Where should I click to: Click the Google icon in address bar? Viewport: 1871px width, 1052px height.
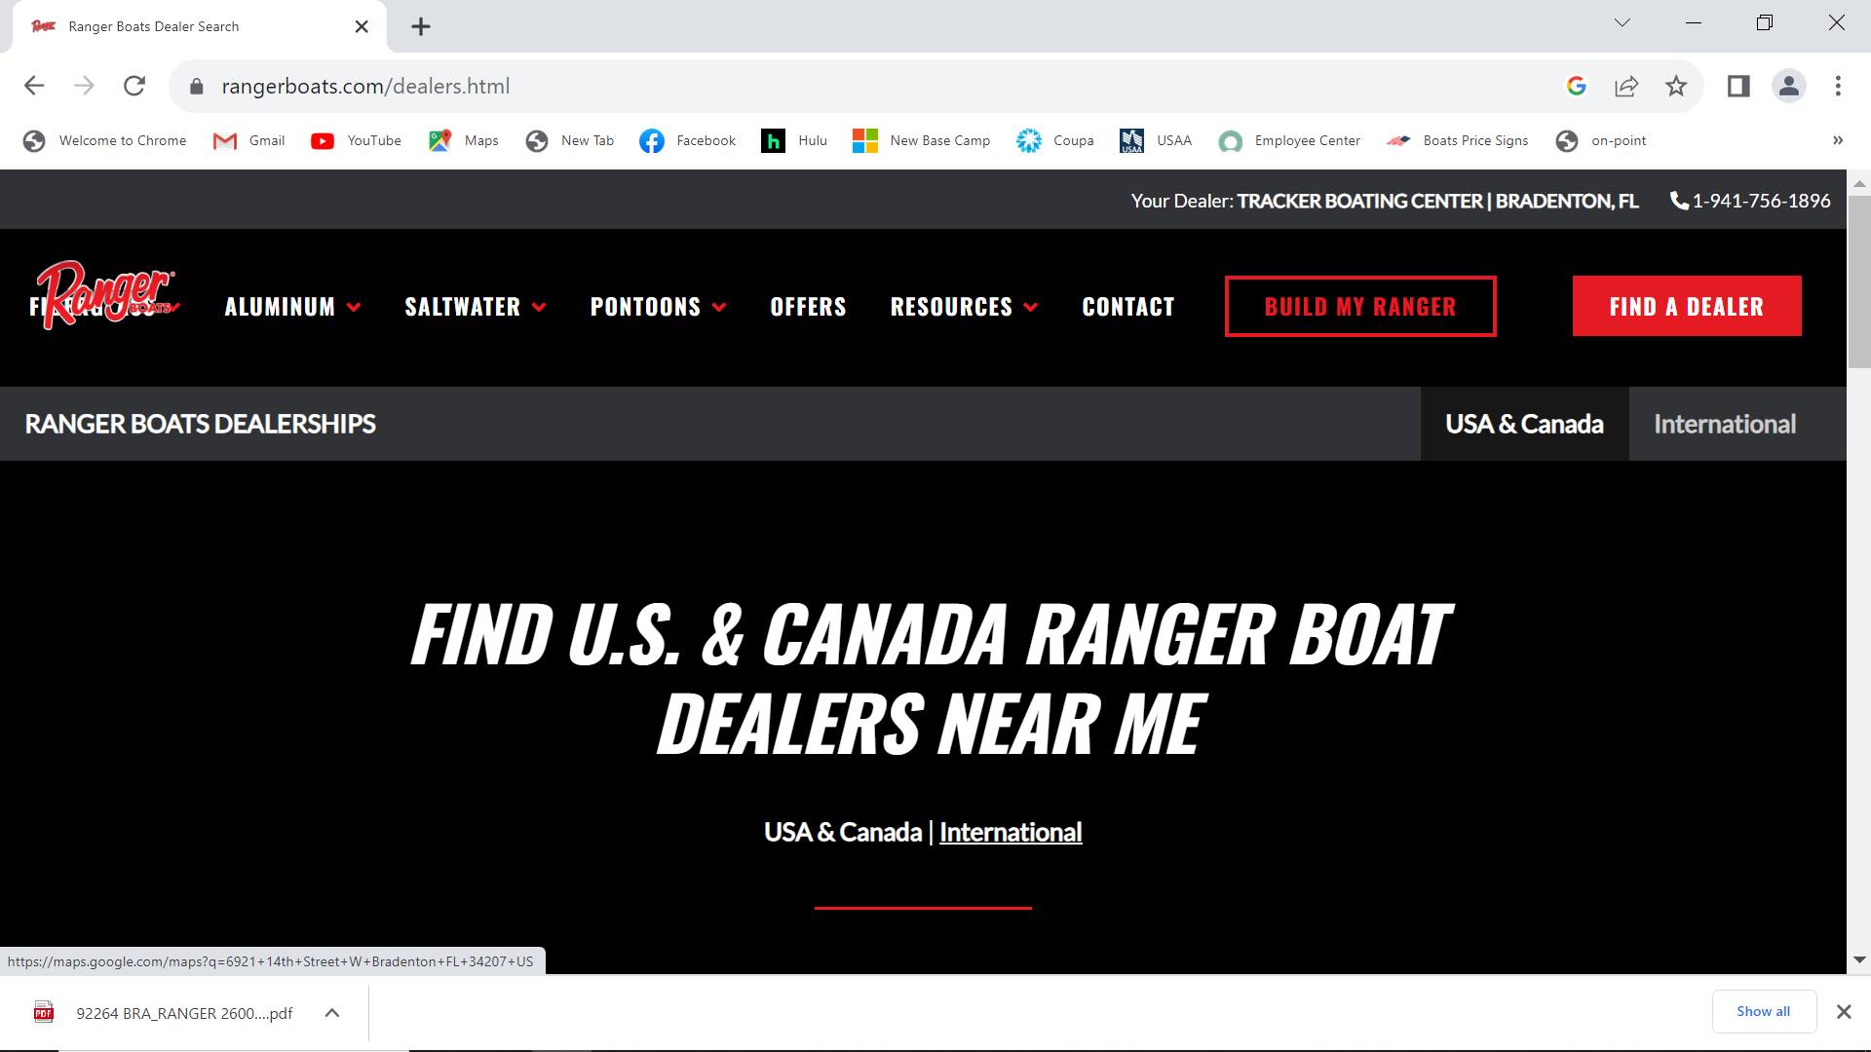(1577, 86)
